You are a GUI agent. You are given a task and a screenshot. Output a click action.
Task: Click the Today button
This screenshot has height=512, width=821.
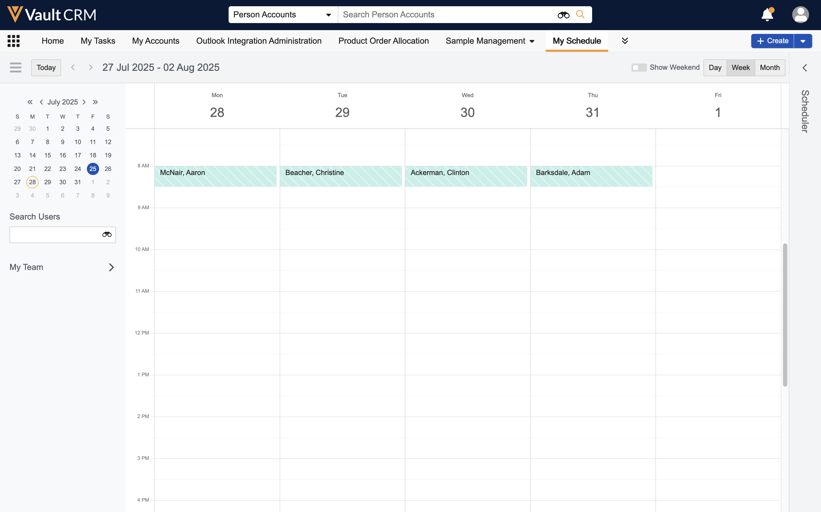[46, 67]
